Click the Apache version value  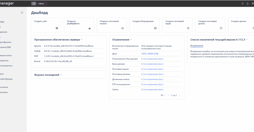pos(69,46)
